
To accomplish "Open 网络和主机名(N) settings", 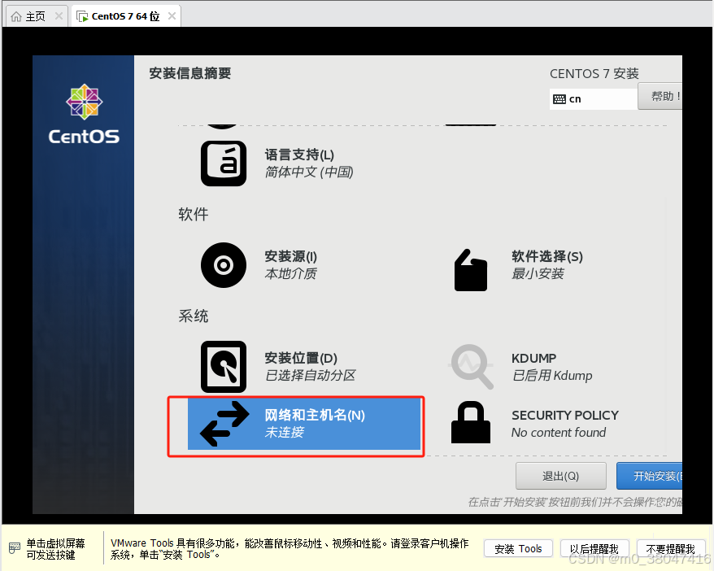I will pos(303,424).
